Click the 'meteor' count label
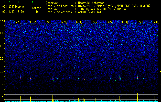This screenshot has width=161, height=102. tap(36, 8)
